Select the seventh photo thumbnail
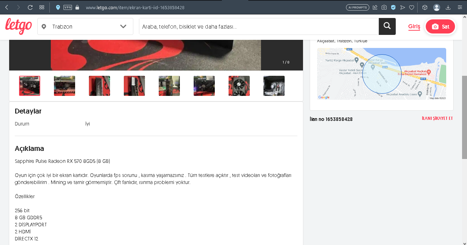Image resolution: width=467 pixels, height=245 pixels. pyautogui.click(x=239, y=86)
